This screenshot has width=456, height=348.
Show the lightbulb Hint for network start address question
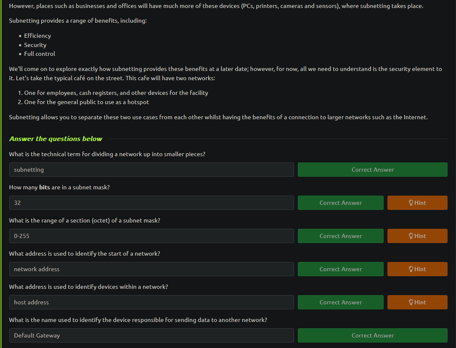(417, 269)
